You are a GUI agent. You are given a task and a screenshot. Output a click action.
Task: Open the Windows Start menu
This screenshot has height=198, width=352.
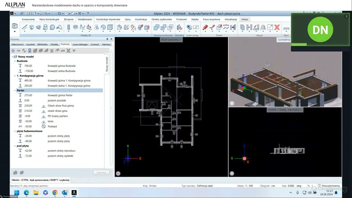click(x=17, y=193)
